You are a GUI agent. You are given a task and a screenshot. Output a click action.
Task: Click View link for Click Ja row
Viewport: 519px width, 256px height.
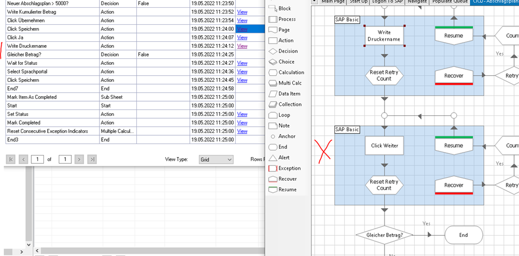242,37
